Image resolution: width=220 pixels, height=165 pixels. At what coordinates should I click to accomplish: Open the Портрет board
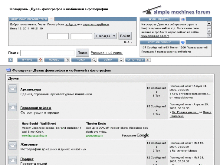pos(27,159)
